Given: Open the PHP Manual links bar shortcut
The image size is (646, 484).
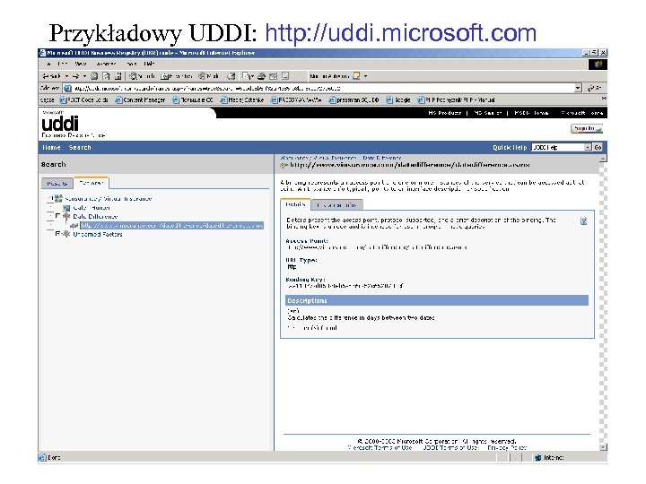Looking at the screenshot, I should (x=456, y=100).
